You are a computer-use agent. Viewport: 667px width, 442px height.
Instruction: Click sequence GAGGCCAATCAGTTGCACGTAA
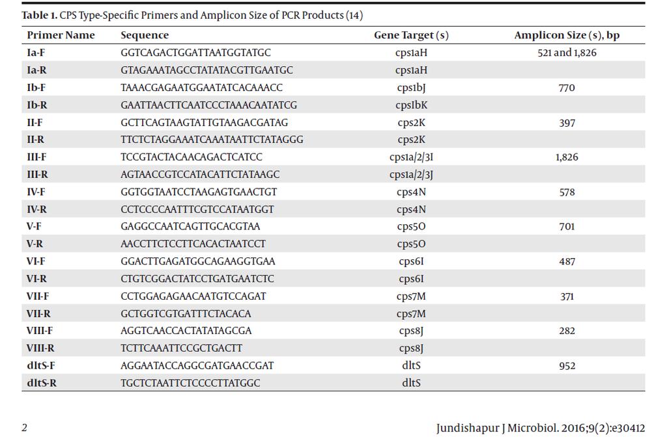190,226
